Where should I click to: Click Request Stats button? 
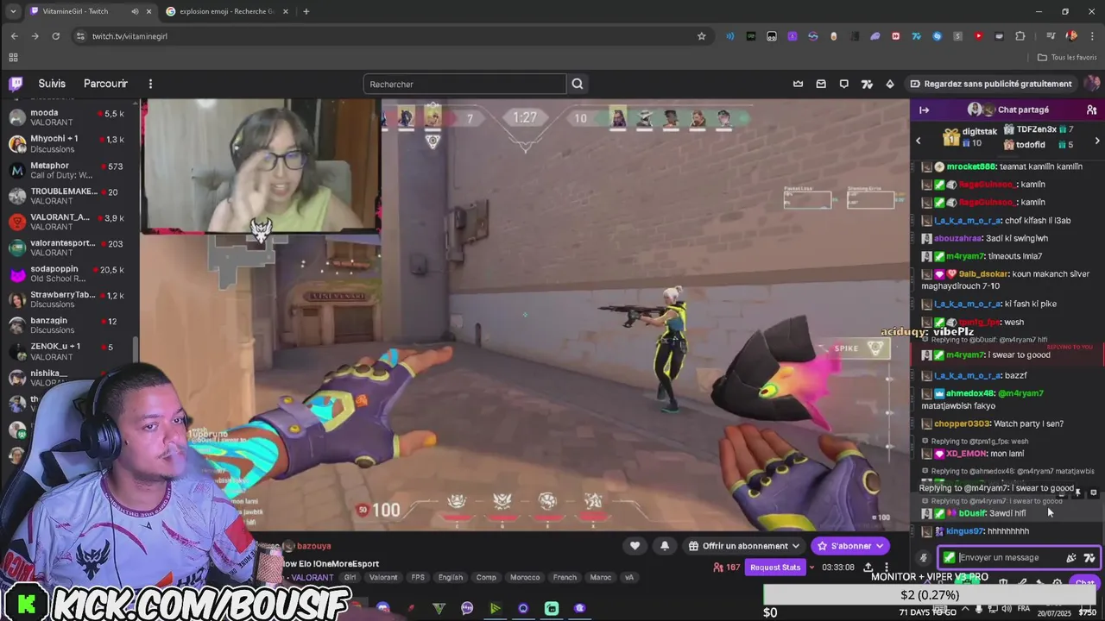pyautogui.click(x=775, y=568)
